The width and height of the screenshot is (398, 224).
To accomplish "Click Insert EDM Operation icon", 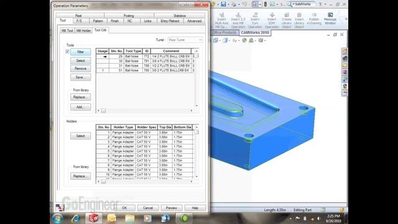I will tap(272, 15).
